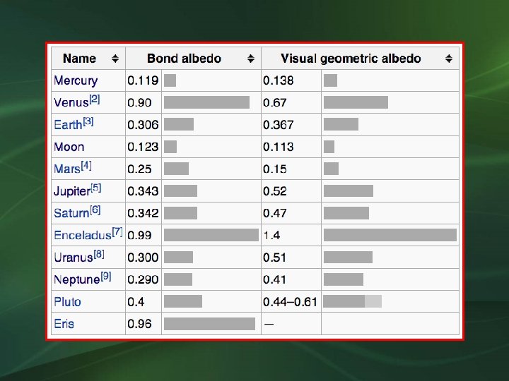
Task: Click the Pluto link
Action: point(67,301)
